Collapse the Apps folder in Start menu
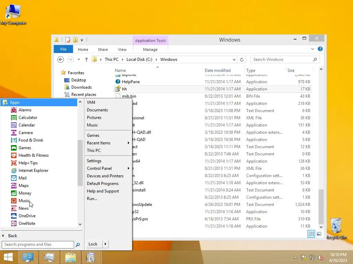This screenshot has width=353, height=264. [x=39, y=102]
